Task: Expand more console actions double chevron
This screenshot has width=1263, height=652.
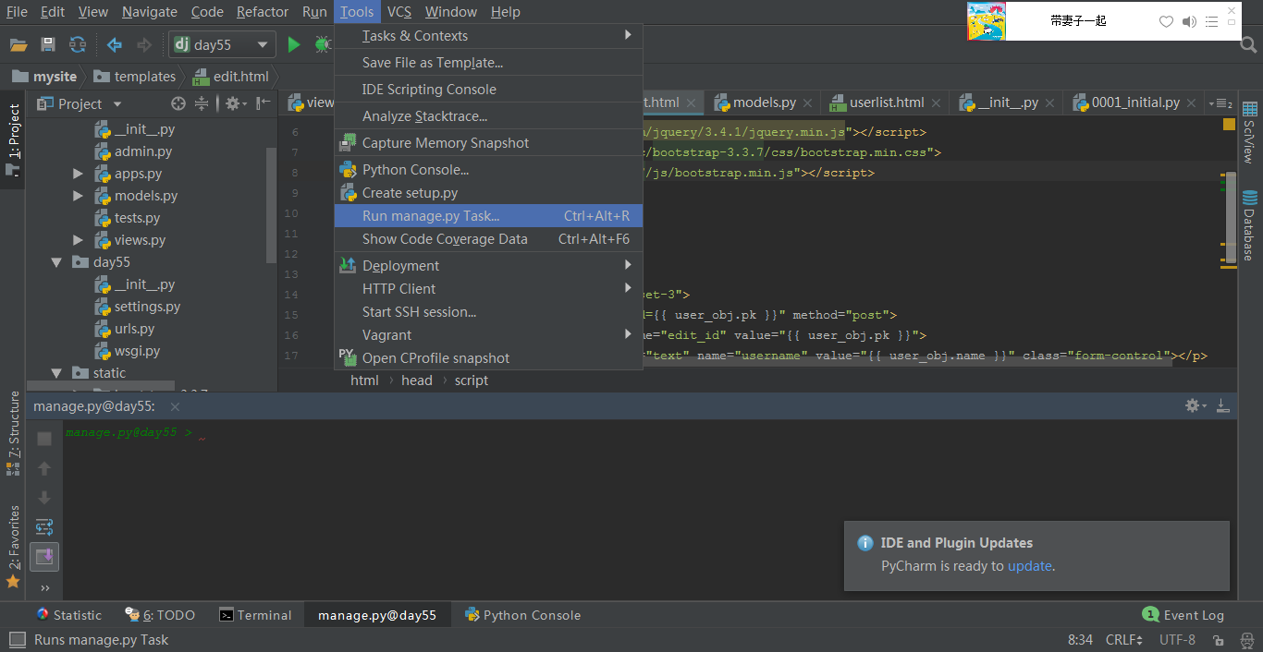Action: 44,587
